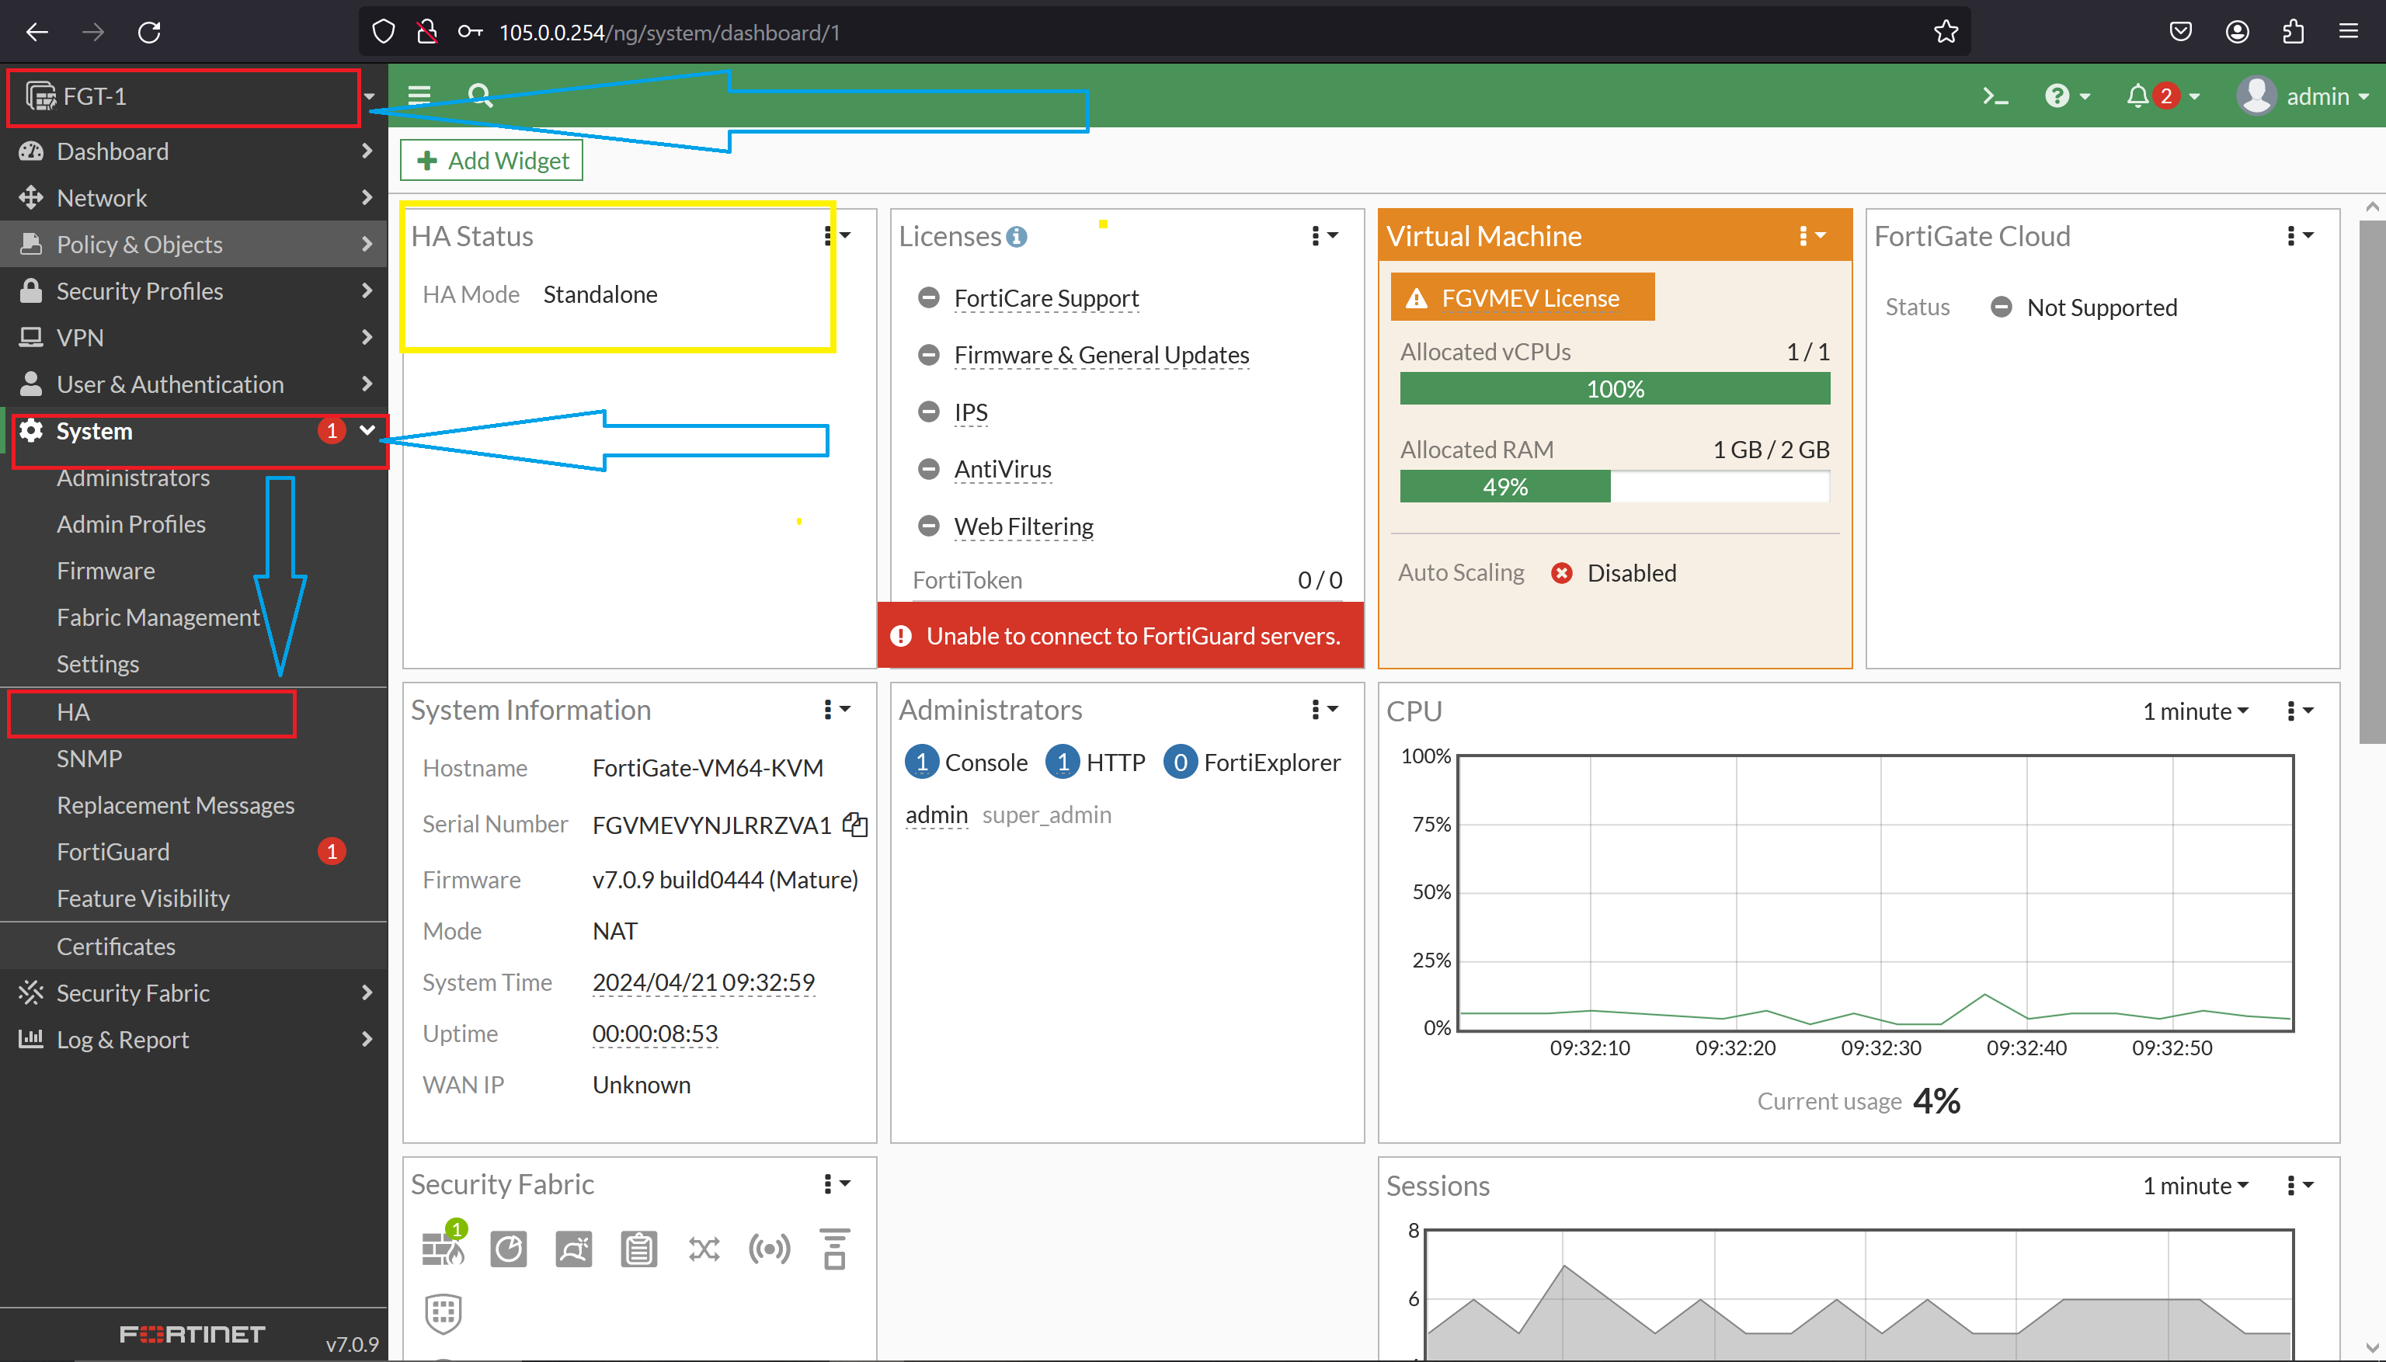2386x1362 pixels.
Task: Click the Console administrators count badge
Action: tap(922, 763)
